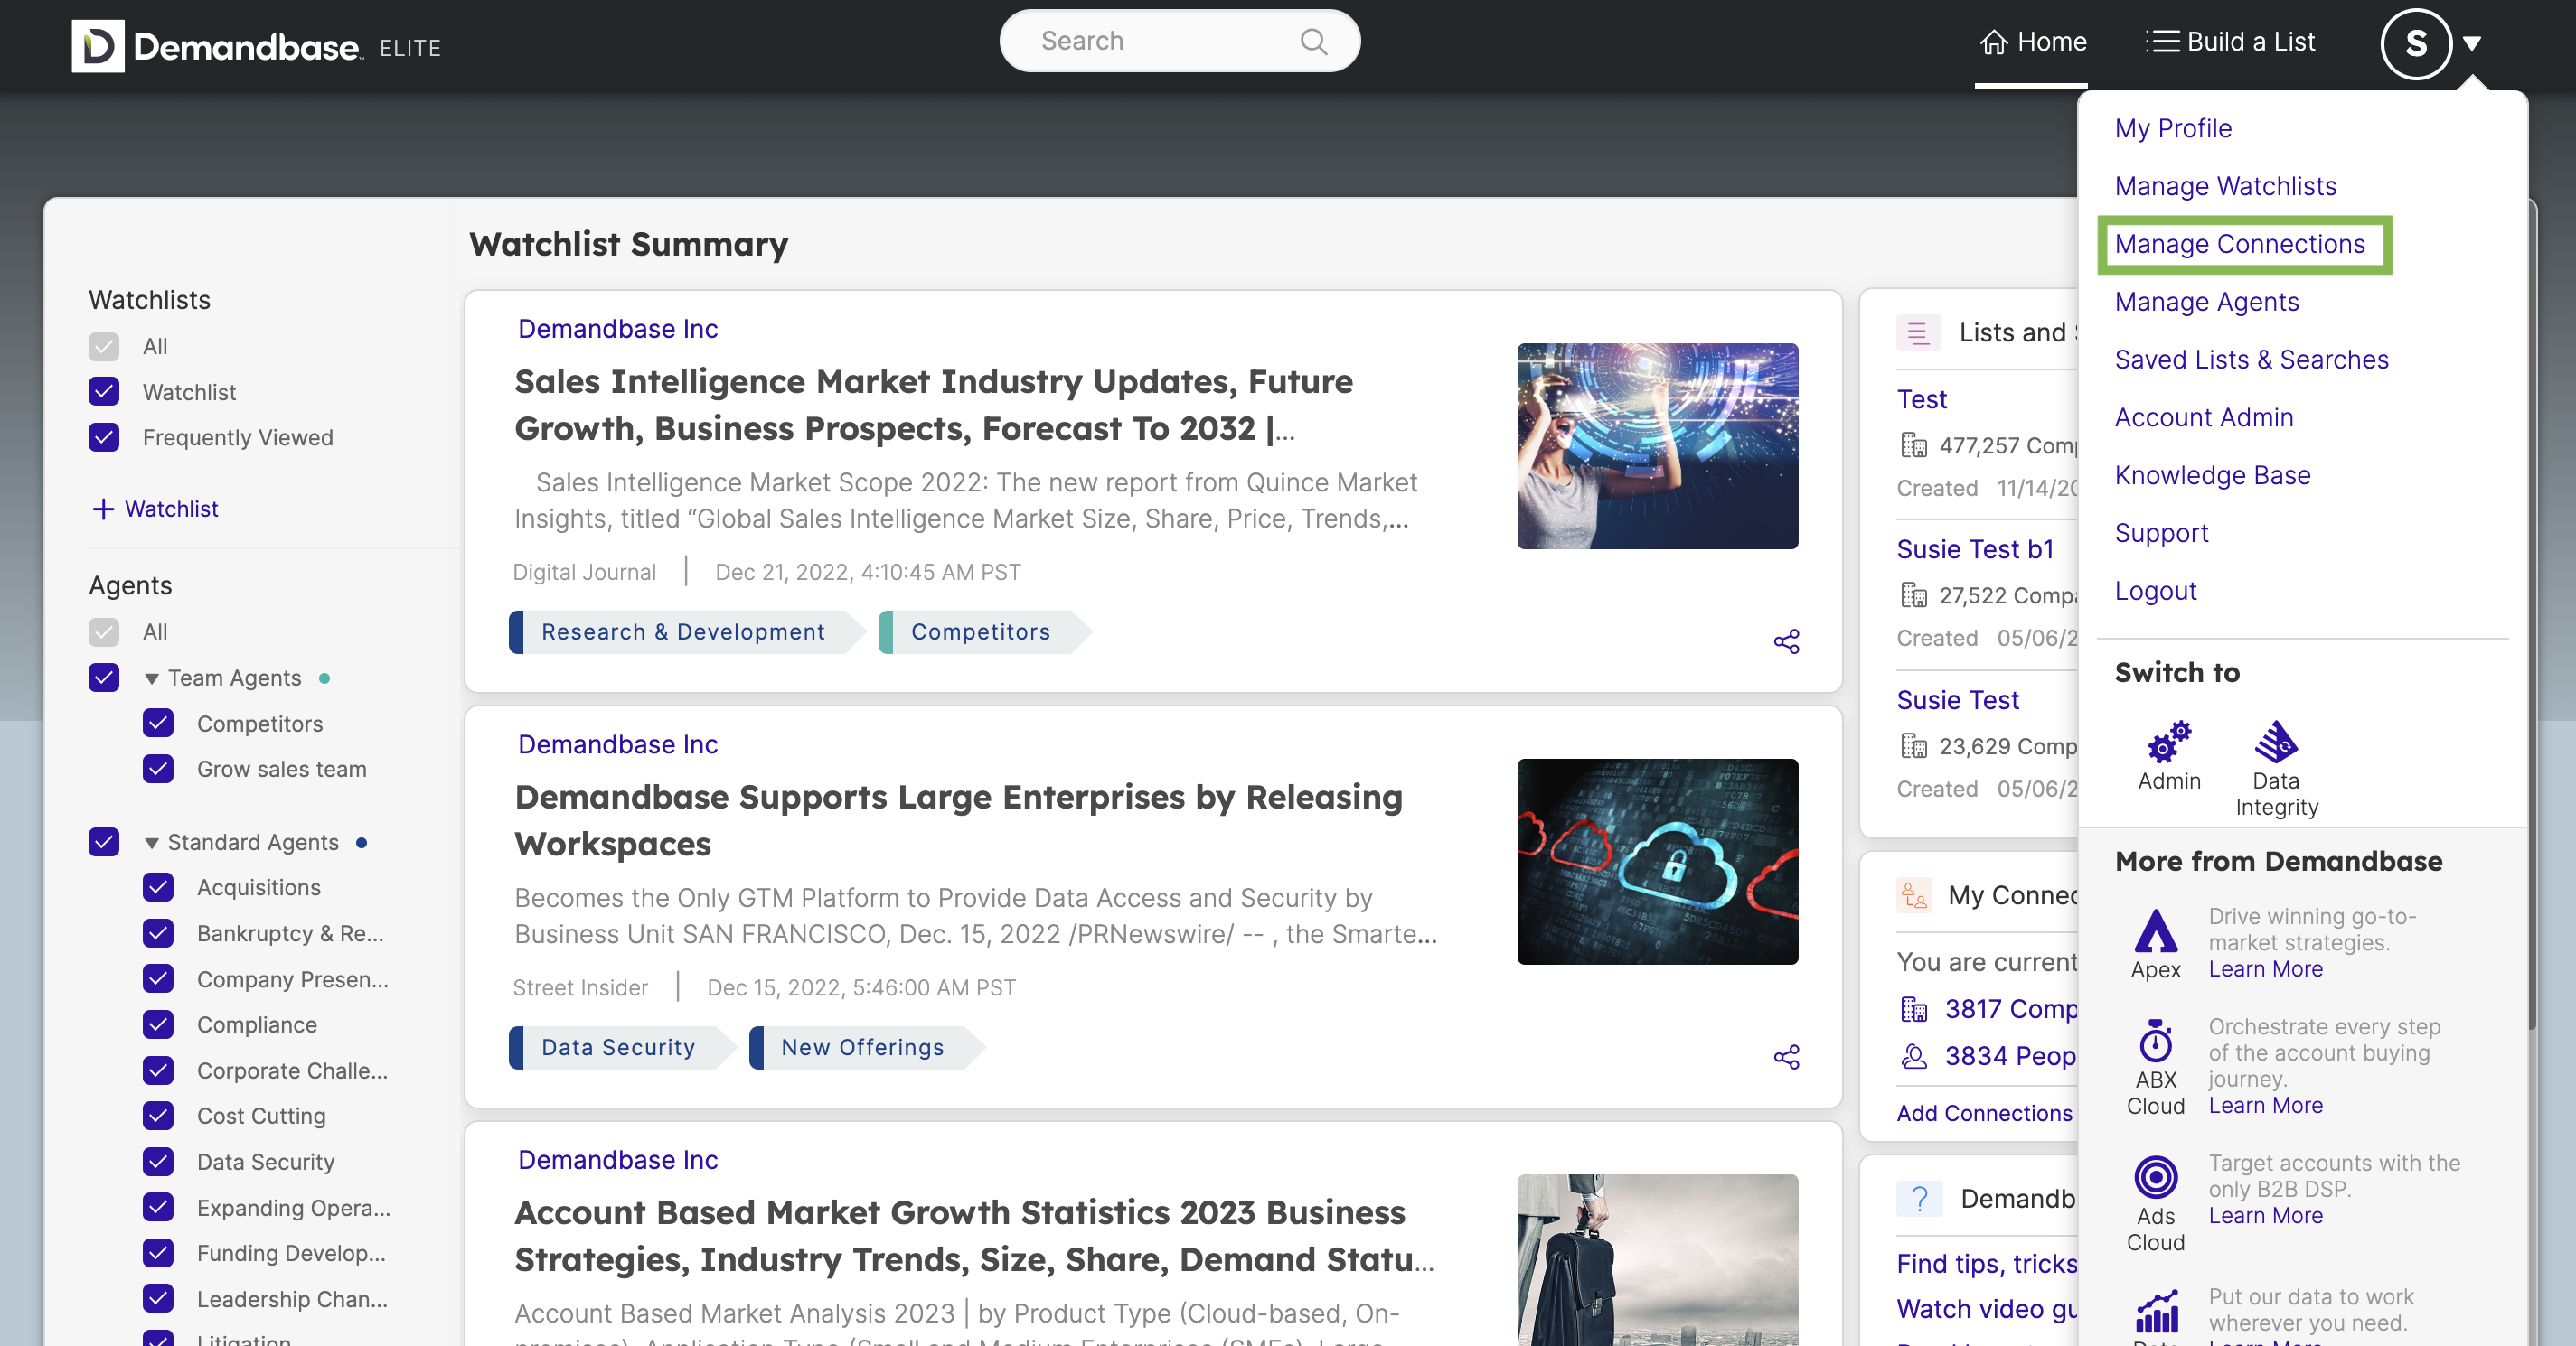Click the building icon beside 23,629 Companies
The width and height of the screenshot is (2576, 1346).
(x=1913, y=745)
